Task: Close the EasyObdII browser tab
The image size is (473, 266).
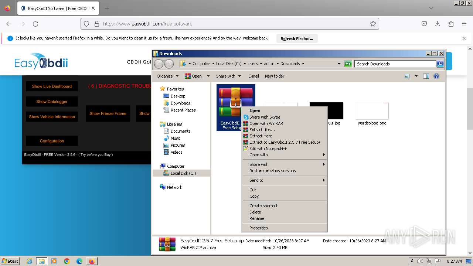Action: pos(92,8)
